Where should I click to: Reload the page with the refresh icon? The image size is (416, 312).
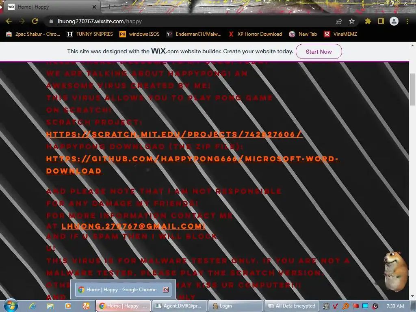[35, 21]
